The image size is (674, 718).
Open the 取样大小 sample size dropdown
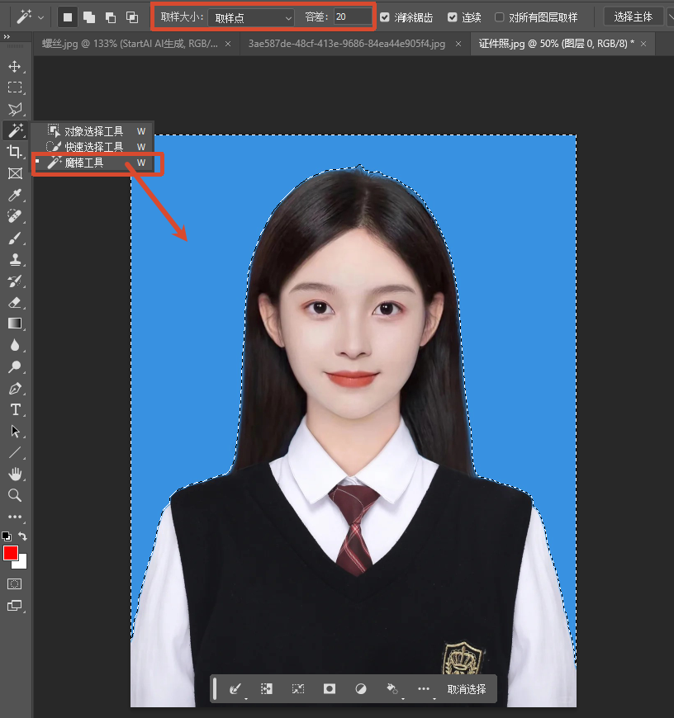(x=250, y=17)
